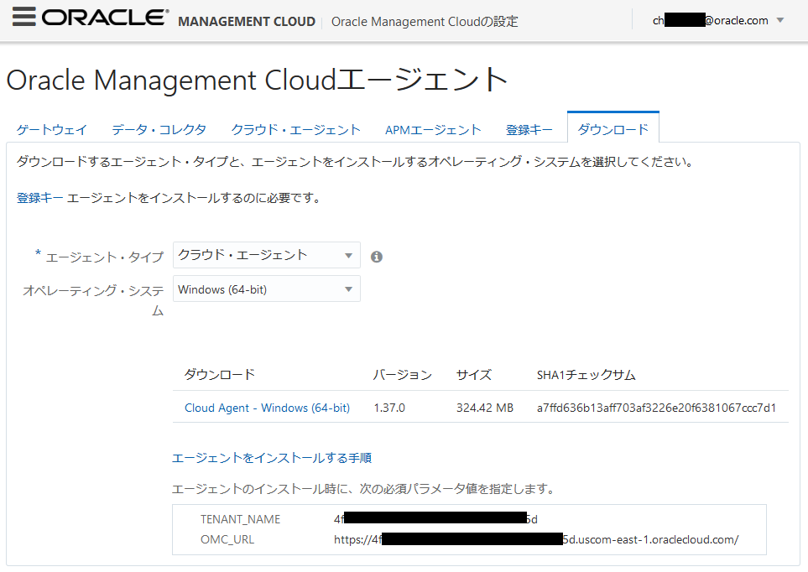Click the agent type info icon
Screen dimensions: 808x572
click(377, 257)
